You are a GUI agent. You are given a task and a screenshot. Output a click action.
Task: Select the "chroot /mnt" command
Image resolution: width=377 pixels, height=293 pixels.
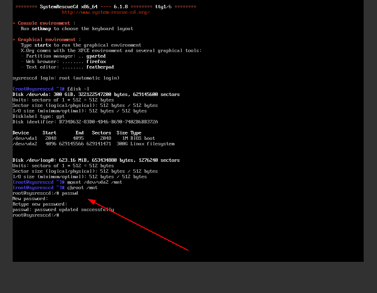[82, 188]
